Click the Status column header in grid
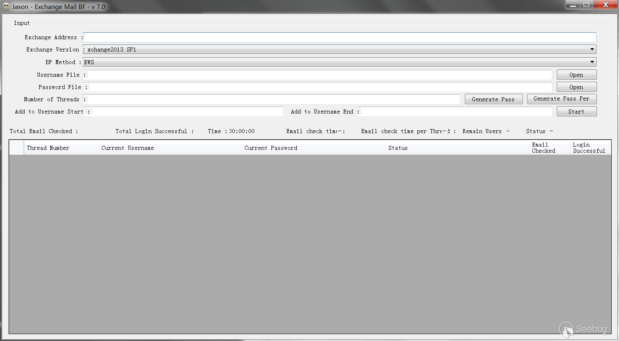The height and width of the screenshot is (341, 619). (458, 148)
